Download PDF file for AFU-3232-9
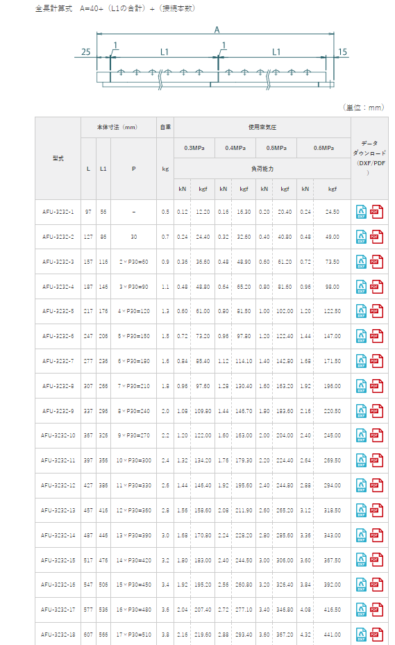Viewport: 395px width, 645px height. click(376, 411)
